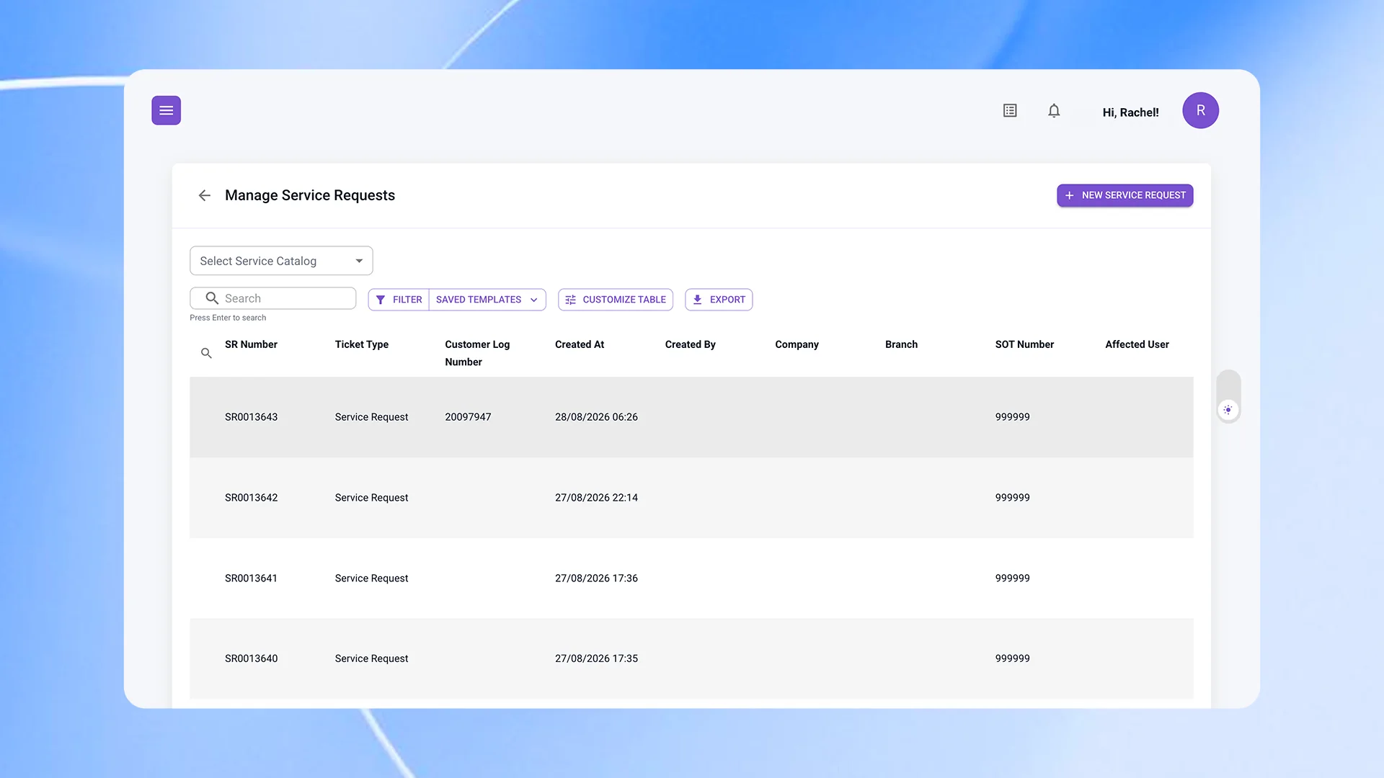The image size is (1384, 778).
Task: Expand the Saved Templates dropdown
Action: pyautogui.click(x=487, y=300)
